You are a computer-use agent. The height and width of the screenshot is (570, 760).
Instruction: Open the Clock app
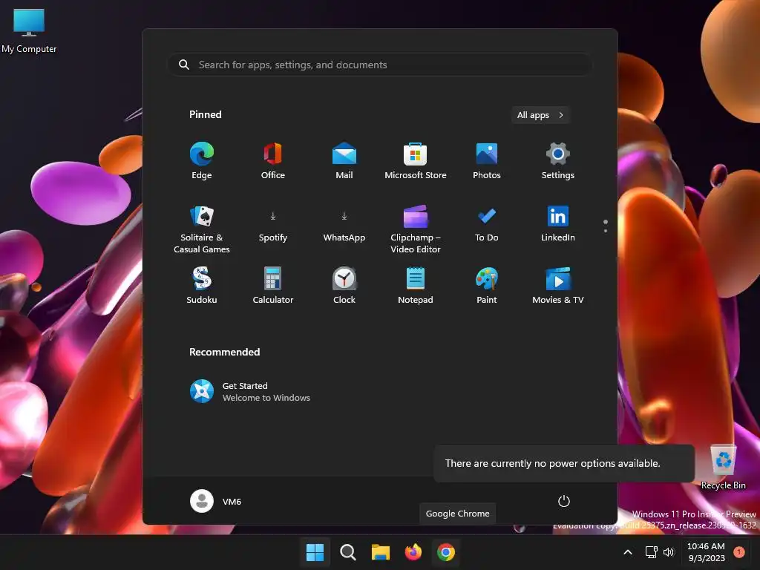(x=344, y=286)
